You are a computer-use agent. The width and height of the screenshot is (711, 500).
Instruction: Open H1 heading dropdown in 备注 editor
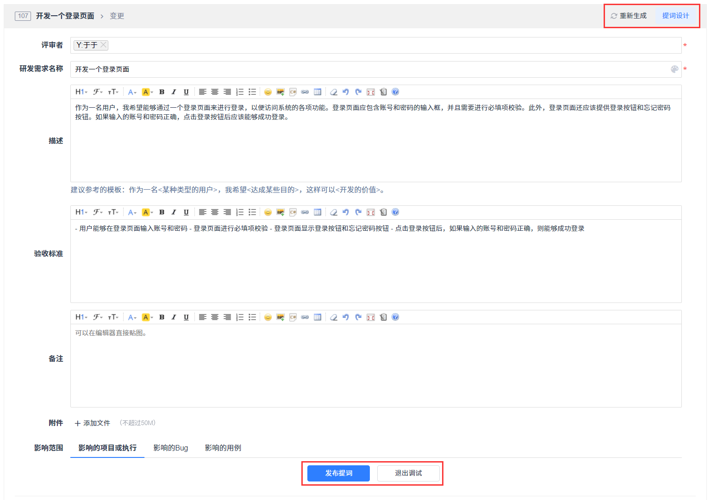[x=81, y=317]
